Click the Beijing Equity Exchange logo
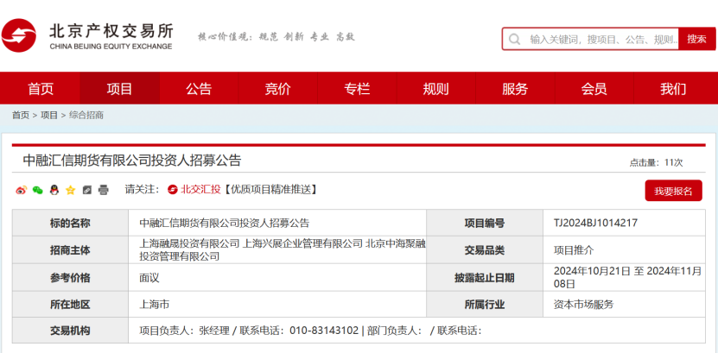Viewport: 718px width, 353px height. (87, 35)
